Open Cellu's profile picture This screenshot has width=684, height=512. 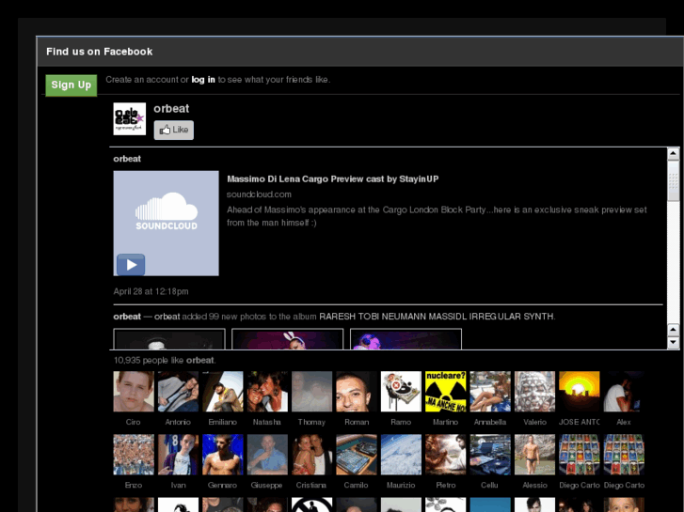[490, 455]
